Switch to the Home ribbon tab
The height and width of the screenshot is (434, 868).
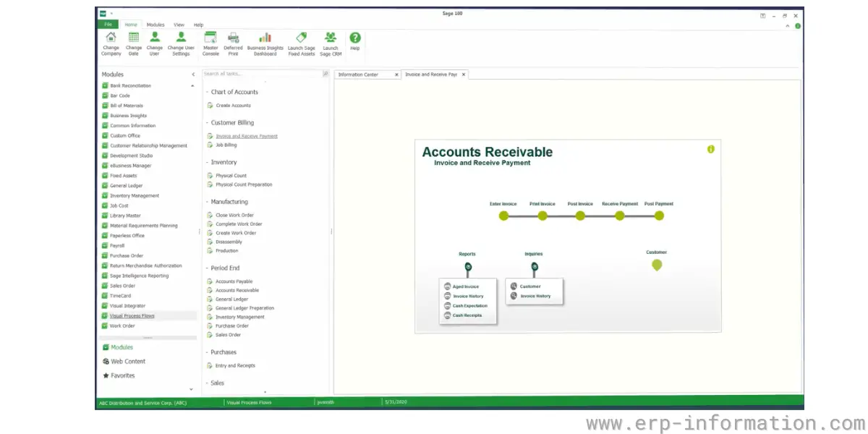point(131,25)
